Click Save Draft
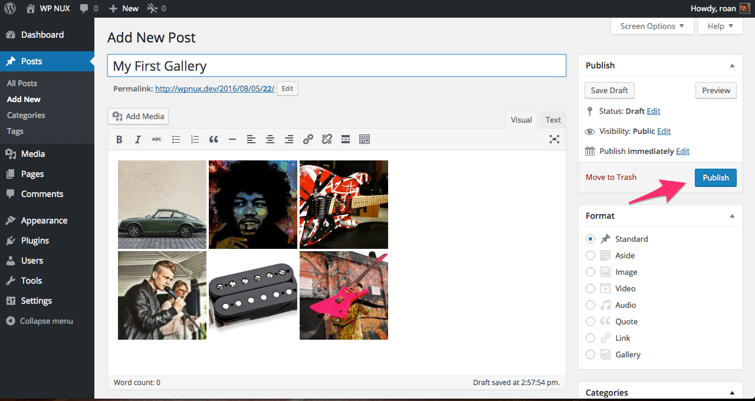This screenshot has width=755, height=401. (x=610, y=90)
